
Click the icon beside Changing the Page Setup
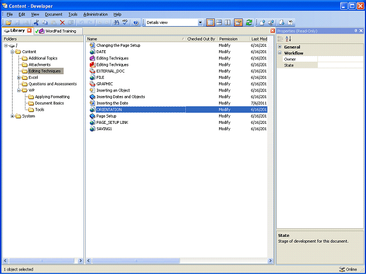click(x=93, y=45)
